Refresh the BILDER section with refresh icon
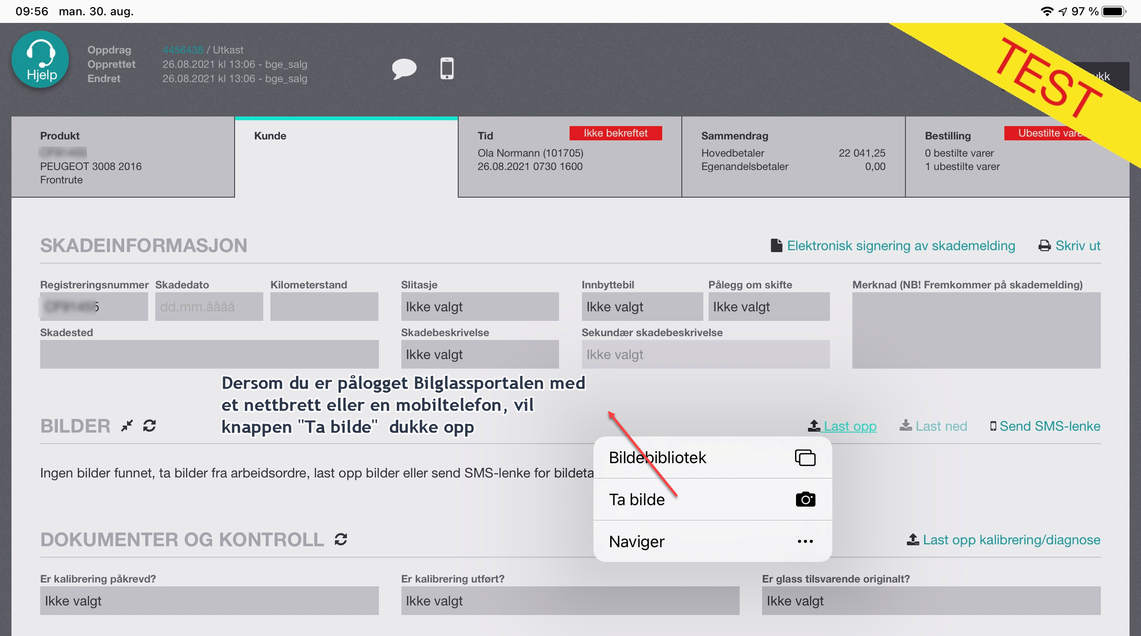 click(x=150, y=425)
